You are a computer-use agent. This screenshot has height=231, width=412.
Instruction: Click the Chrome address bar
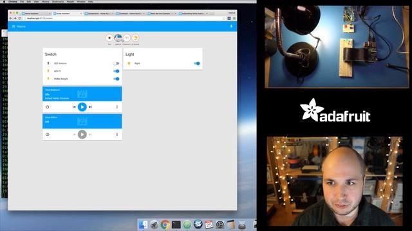point(124,19)
